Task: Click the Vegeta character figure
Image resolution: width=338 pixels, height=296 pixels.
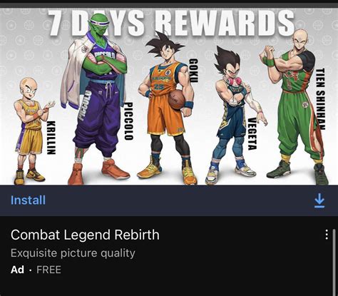Action: click(234, 116)
